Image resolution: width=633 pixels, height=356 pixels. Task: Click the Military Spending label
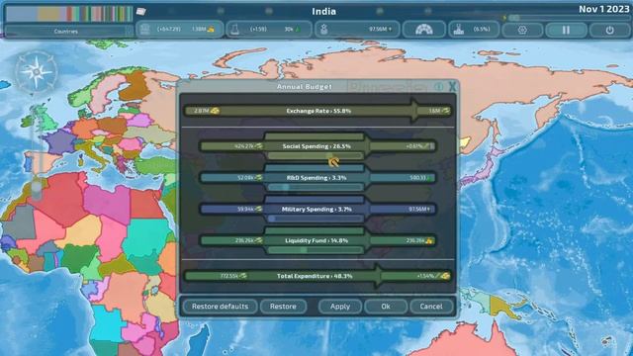[x=316, y=209]
